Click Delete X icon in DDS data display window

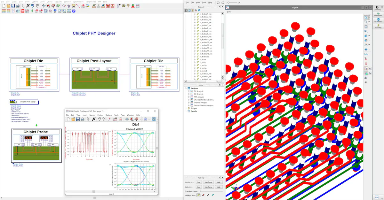pyautogui.click(x=93, y=119)
